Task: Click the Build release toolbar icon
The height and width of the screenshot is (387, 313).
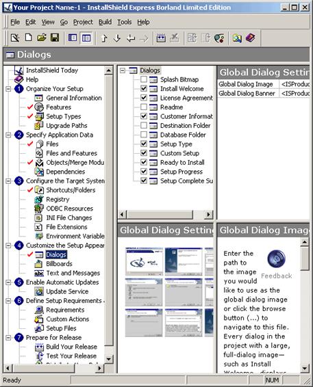Action: pyautogui.click(x=161, y=38)
